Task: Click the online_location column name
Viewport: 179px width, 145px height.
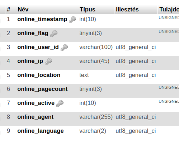Action: click(x=39, y=75)
